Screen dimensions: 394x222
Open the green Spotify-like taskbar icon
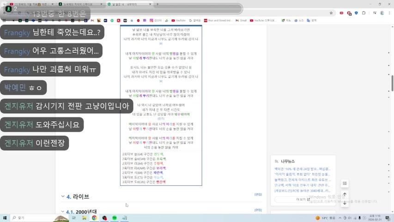click(115, 218)
